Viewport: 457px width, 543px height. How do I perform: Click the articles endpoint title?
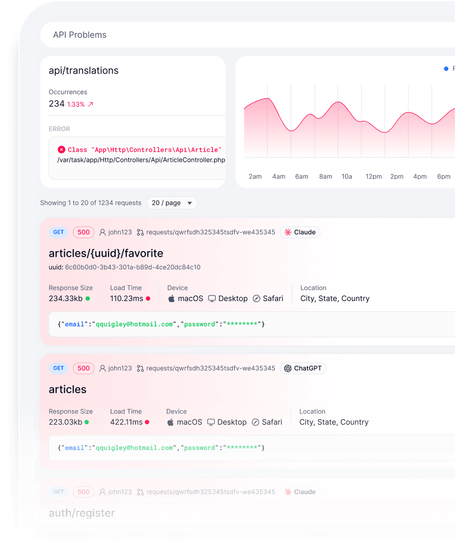coord(67,389)
